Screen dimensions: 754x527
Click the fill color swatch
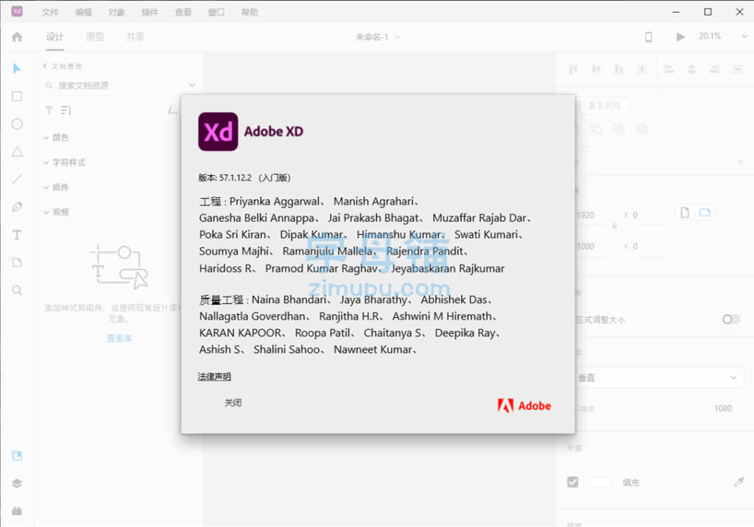point(600,482)
